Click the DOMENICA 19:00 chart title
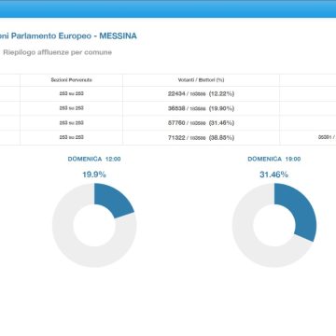This screenshot has height=336, width=336. [x=274, y=159]
